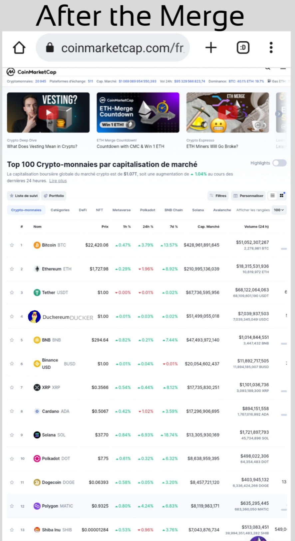The height and width of the screenshot is (541, 295).
Task: Select the Solana tab
Action: tap(198, 210)
